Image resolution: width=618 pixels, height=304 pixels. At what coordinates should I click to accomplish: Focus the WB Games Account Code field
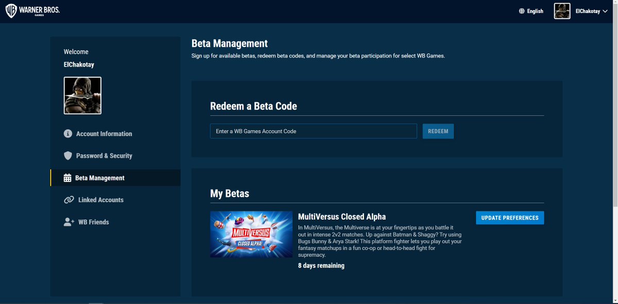click(313, 131)
